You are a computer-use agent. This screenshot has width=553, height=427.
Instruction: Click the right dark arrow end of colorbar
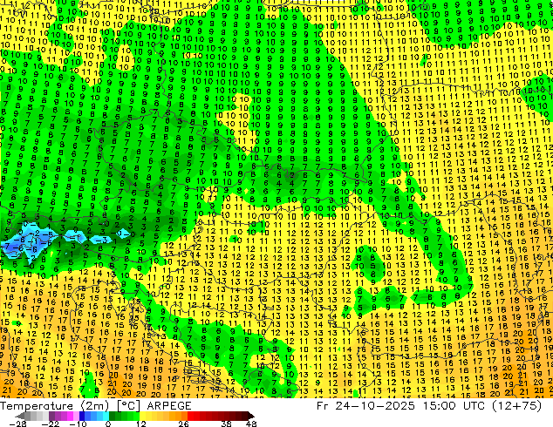coord(250,416)
